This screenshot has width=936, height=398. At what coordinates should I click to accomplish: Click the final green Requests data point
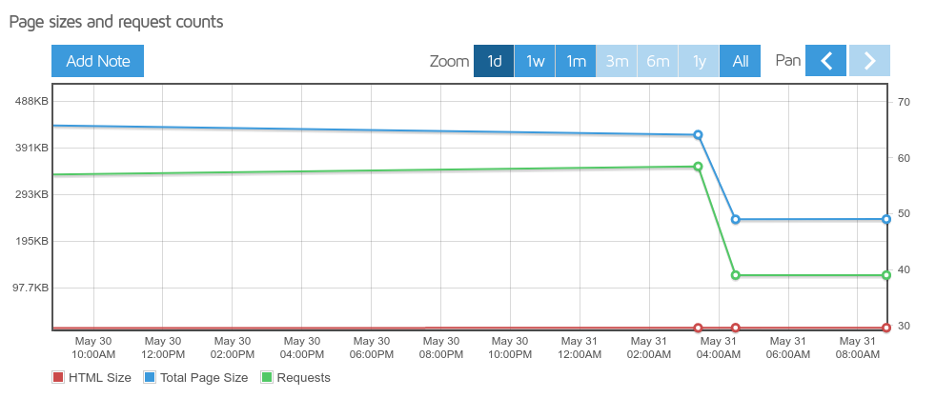[886, 275]
